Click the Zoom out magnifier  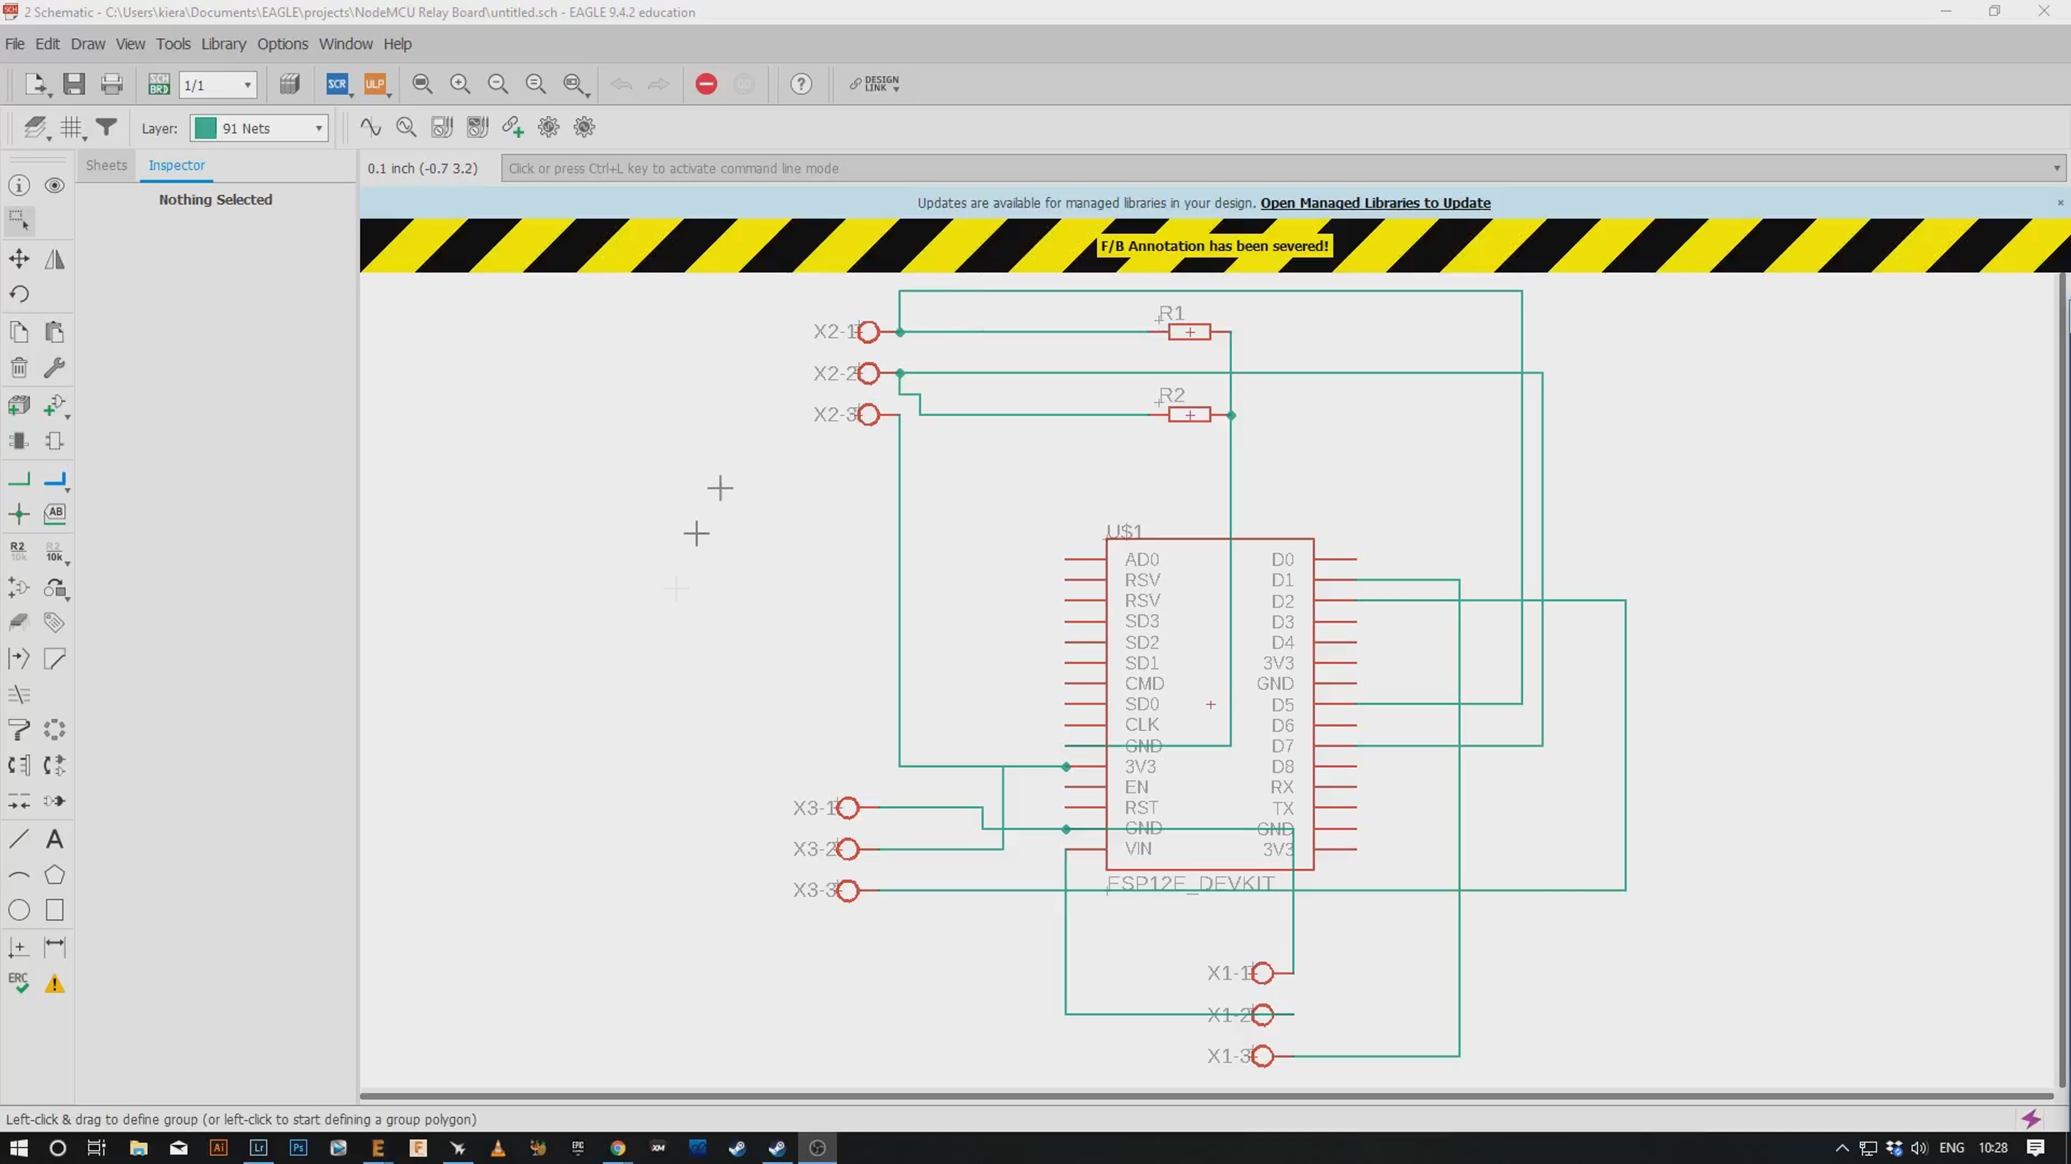[498, 84]
